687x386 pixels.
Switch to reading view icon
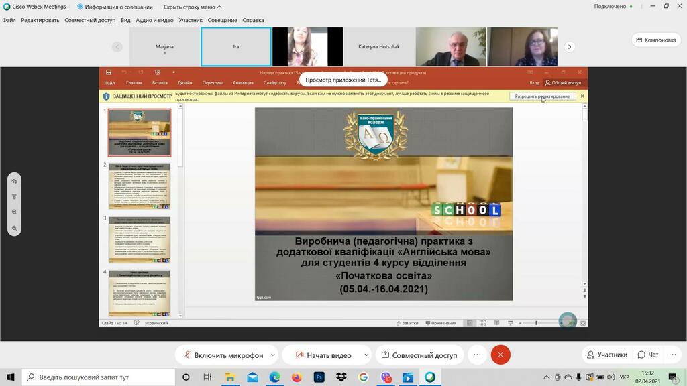point(496,323)
